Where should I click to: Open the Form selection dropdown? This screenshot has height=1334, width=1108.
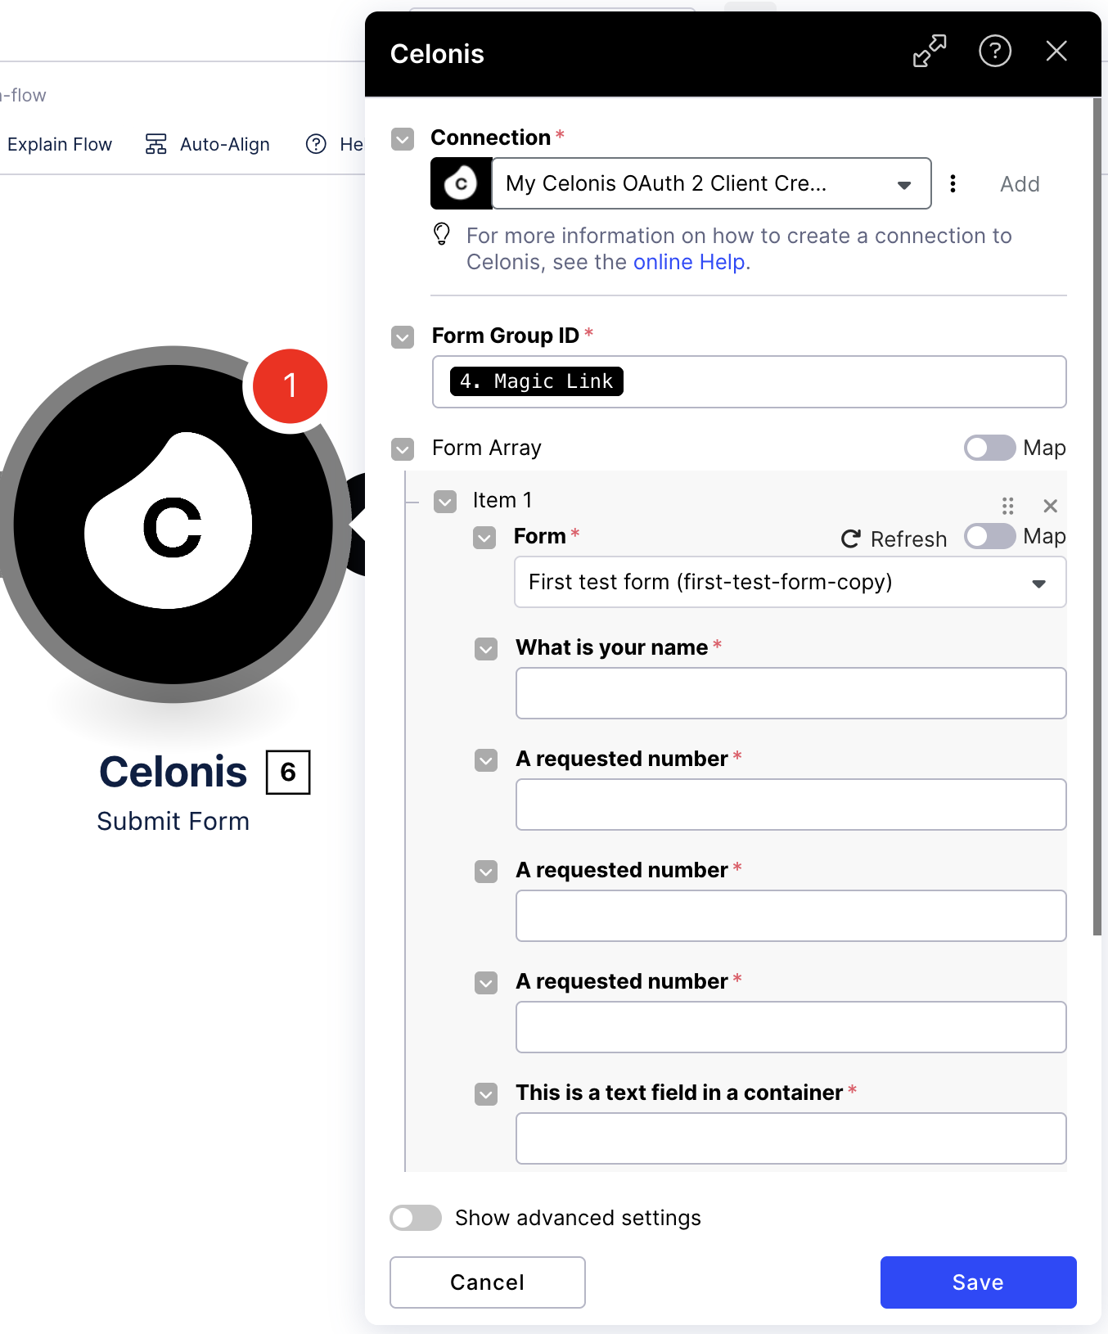(x=790, y=582)
